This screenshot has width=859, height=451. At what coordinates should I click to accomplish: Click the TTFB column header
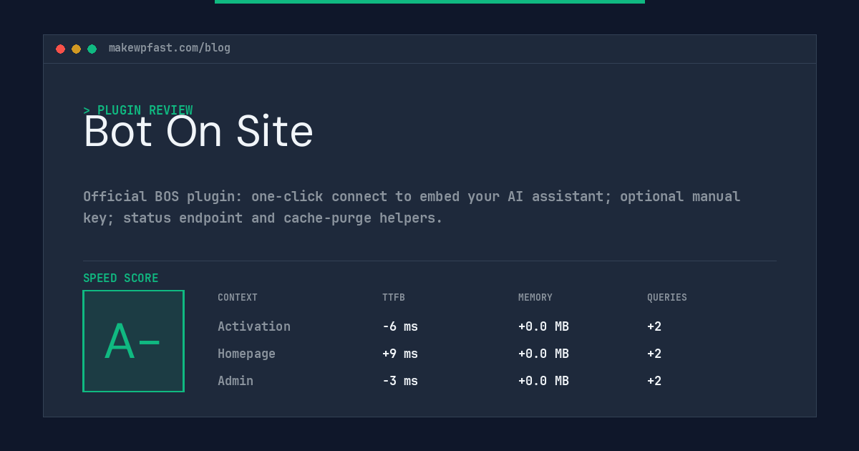coord(394,298)
